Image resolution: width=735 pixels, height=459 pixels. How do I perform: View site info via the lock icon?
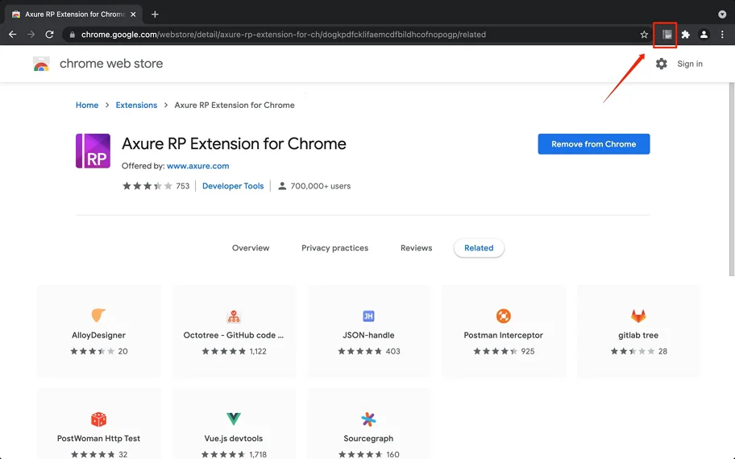[x=72, y=34]
